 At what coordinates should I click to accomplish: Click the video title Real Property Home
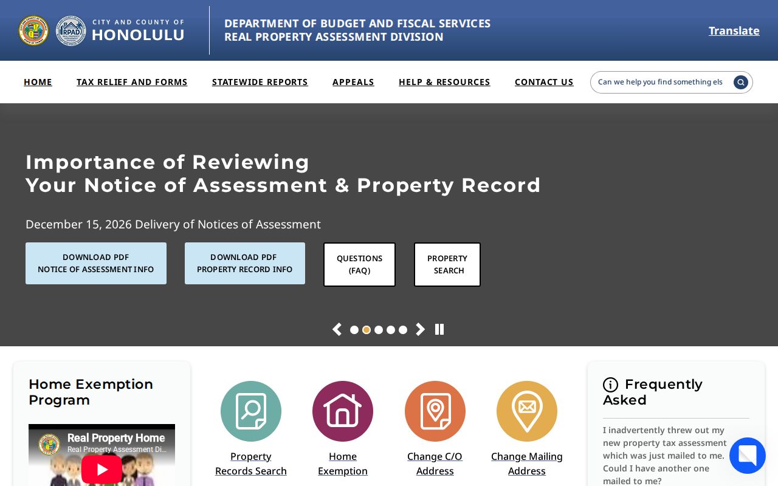coord(116,438)
